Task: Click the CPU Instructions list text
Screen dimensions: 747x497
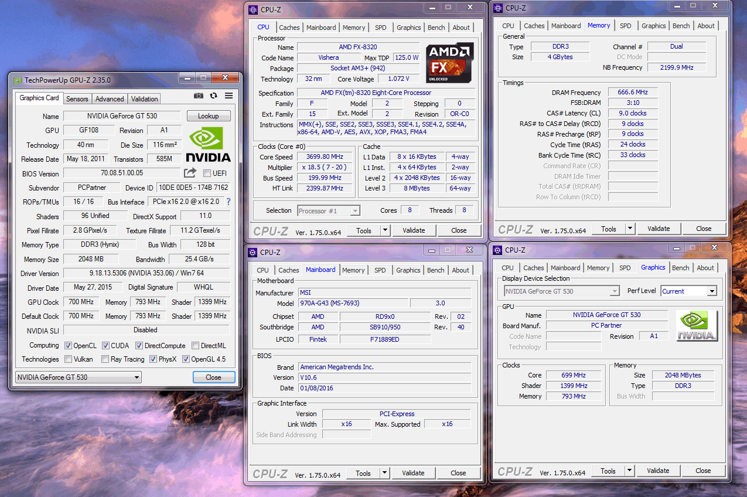Action: [386, 128]
